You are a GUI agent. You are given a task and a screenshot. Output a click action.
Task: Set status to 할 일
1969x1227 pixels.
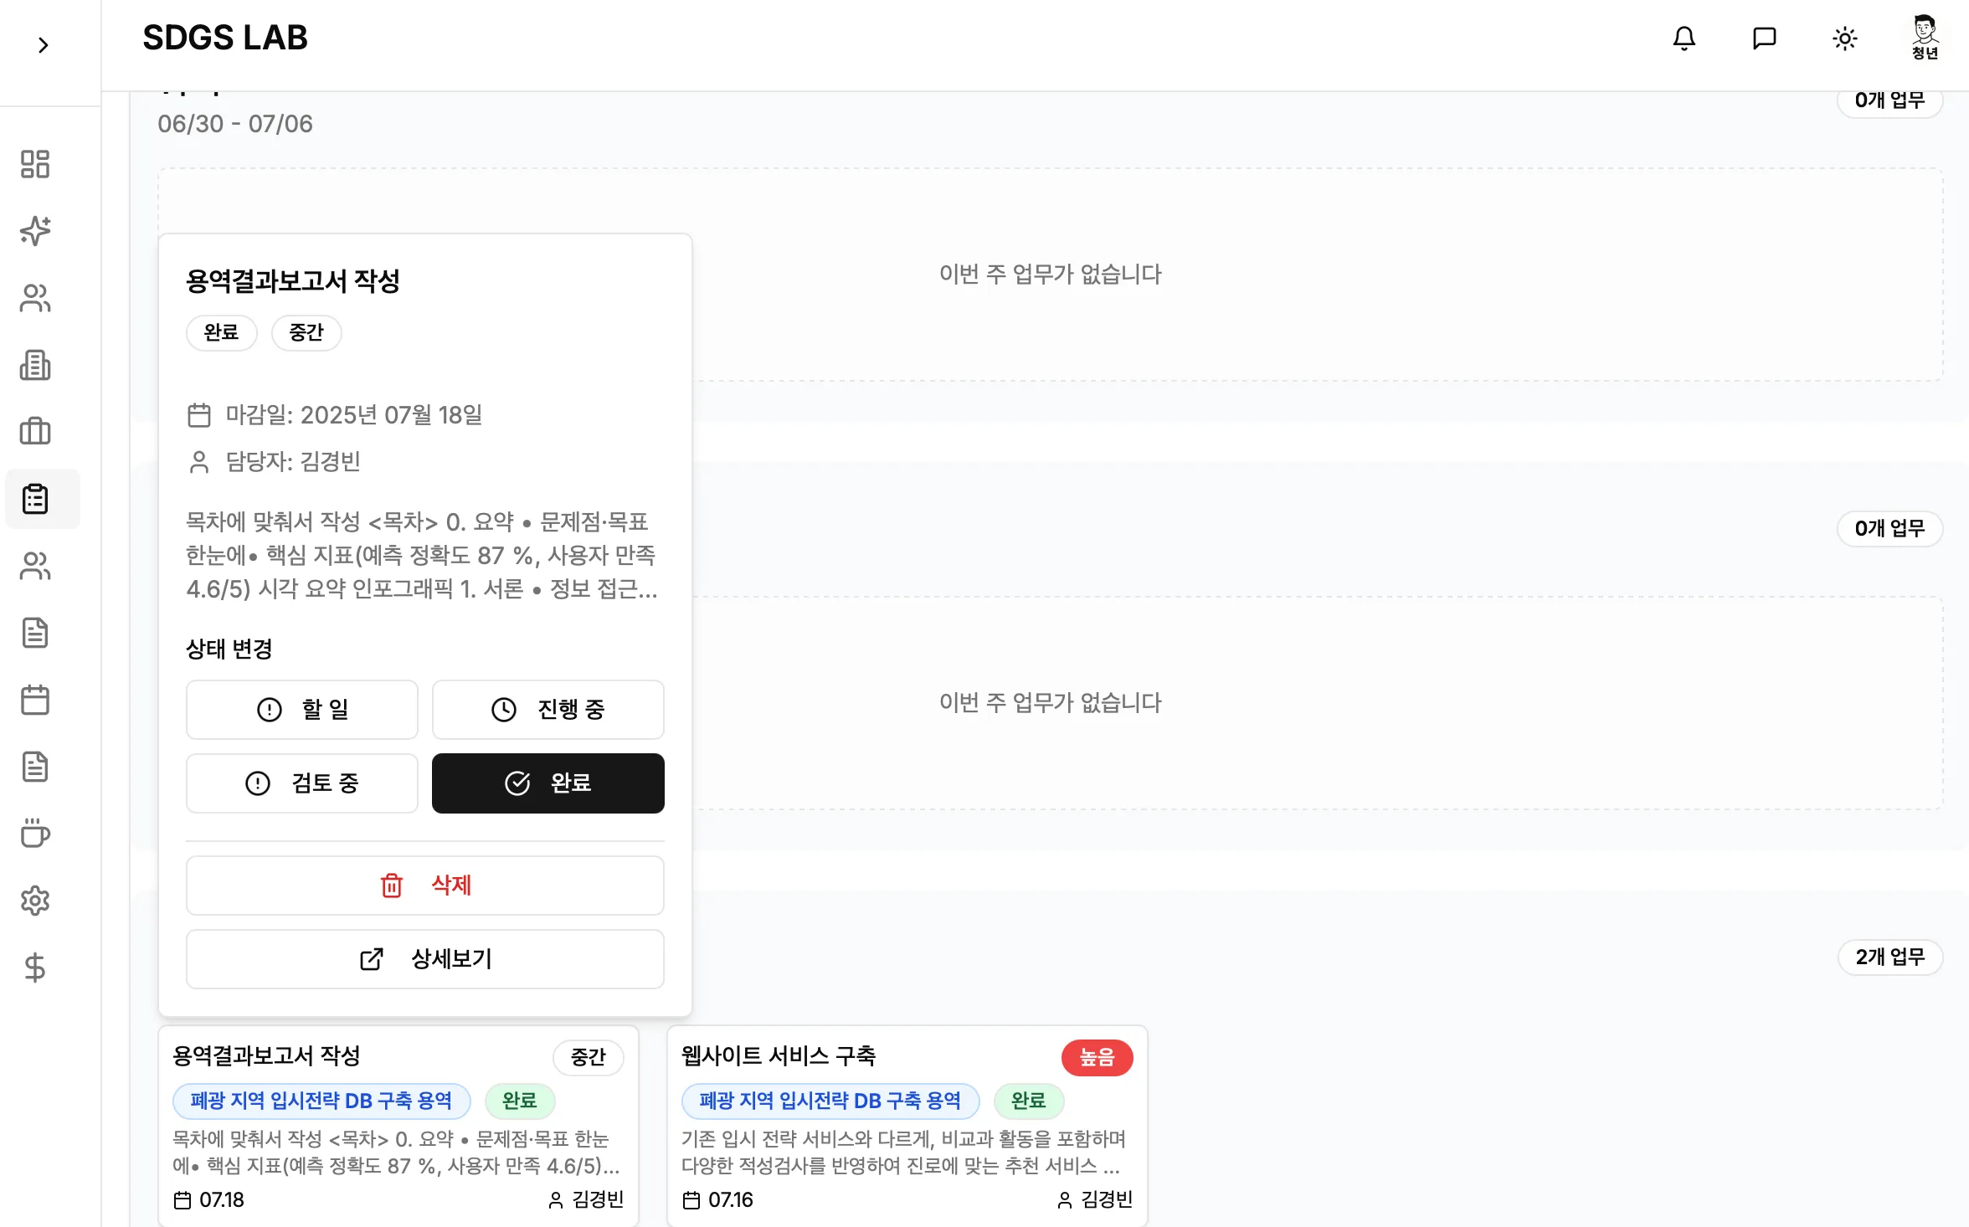302,710
